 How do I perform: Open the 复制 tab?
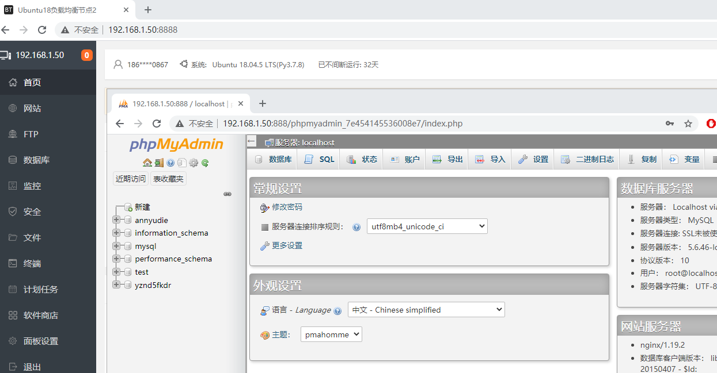(x=642, y=159)
